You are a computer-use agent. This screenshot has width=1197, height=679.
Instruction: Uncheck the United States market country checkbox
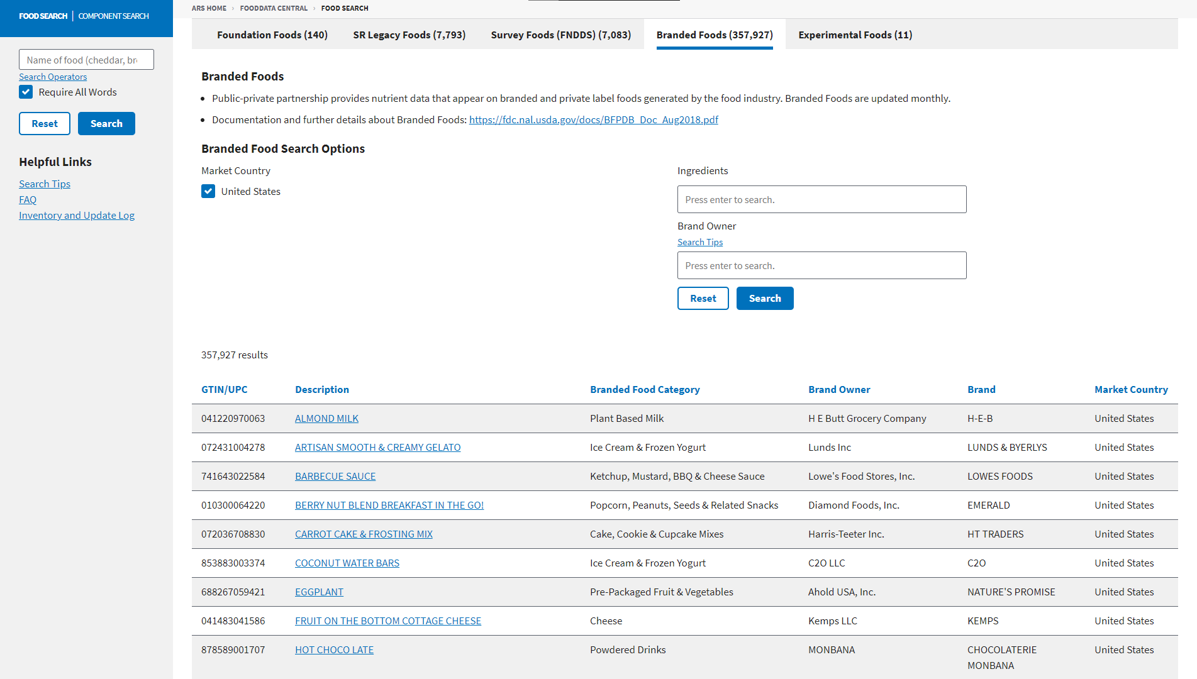pos(208,192)
